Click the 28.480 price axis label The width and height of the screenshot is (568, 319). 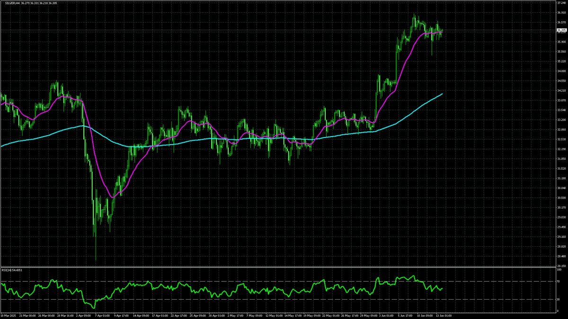[x=561, y=257]
